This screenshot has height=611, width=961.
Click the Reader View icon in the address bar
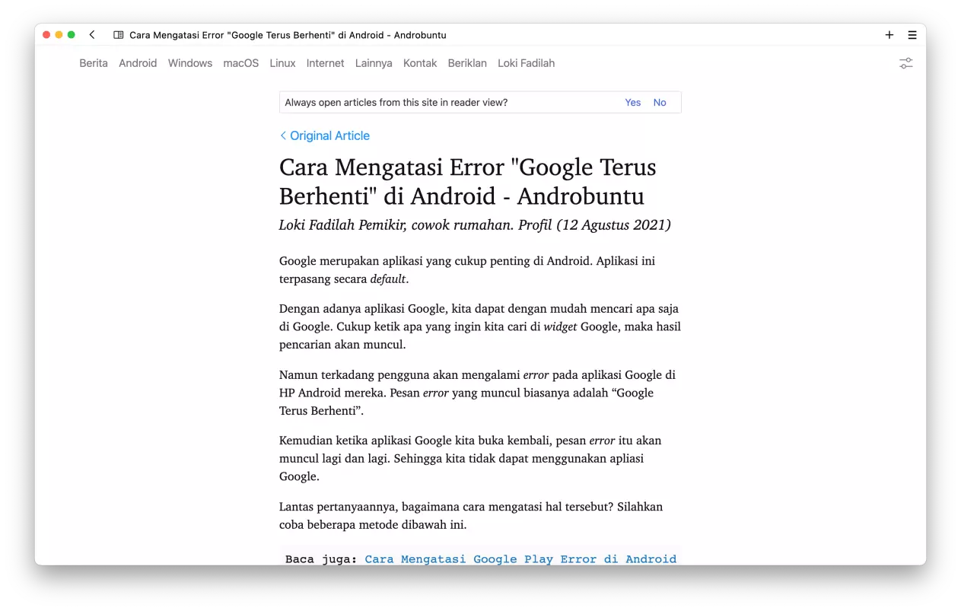coord(119,35)
